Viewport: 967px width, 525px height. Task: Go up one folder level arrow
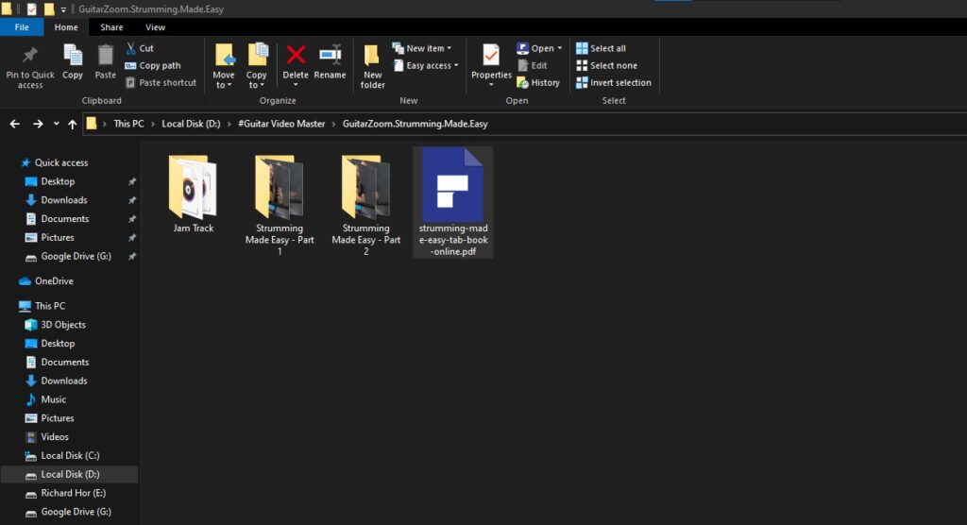point(73,124)
